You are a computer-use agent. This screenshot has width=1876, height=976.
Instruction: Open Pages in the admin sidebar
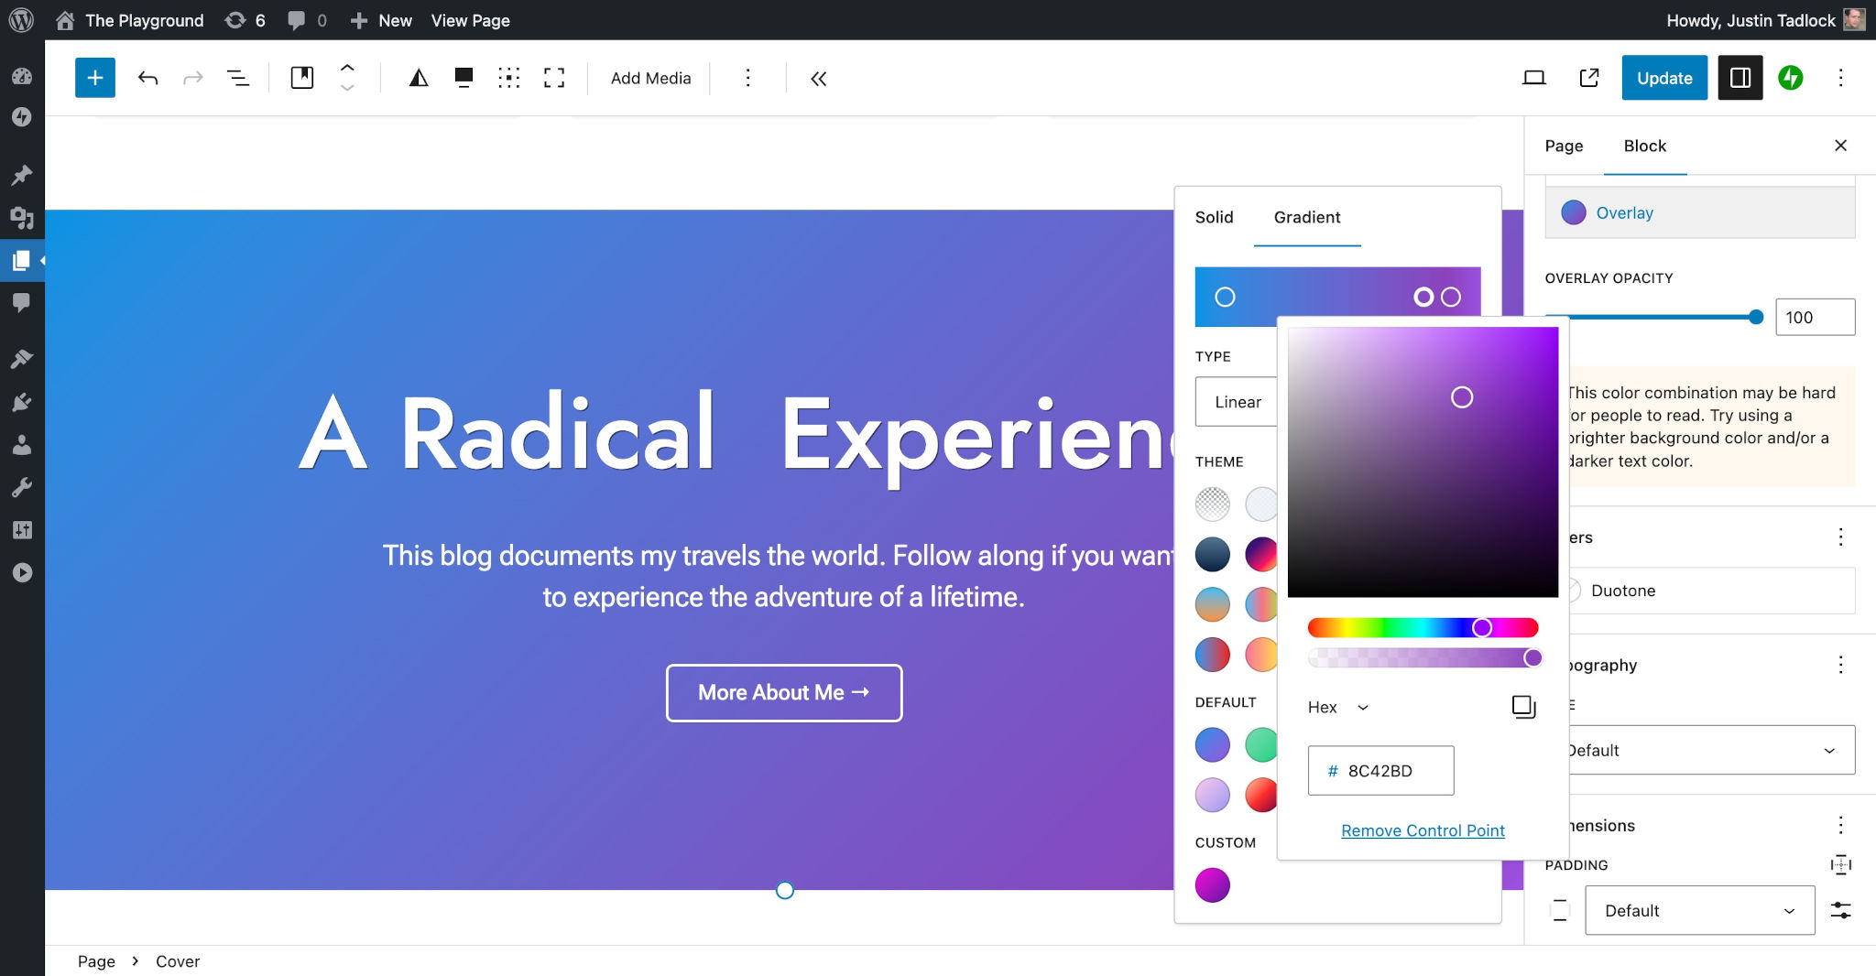(x=23, y=260)
